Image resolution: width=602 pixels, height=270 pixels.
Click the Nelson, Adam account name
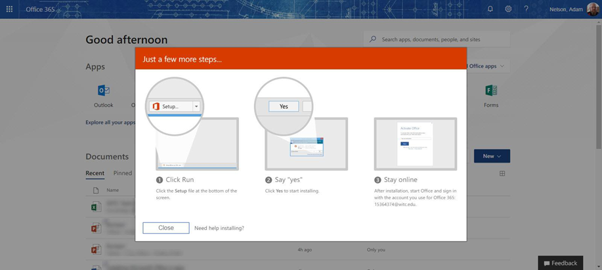coord(567,9)
